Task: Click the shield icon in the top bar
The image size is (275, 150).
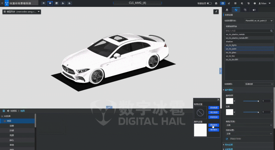Action: (248, 3)
